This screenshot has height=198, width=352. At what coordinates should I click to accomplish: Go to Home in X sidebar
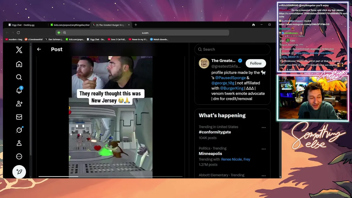pos(19,64)
